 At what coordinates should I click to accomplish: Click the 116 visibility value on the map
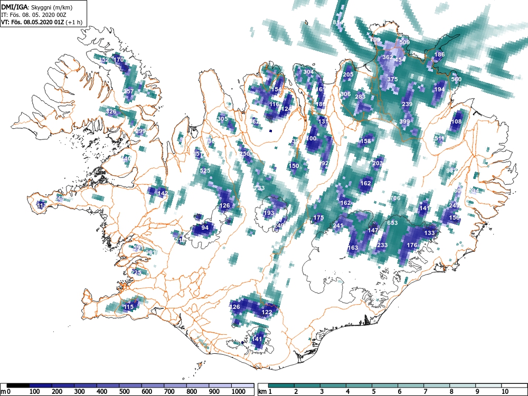pos(275,104)
